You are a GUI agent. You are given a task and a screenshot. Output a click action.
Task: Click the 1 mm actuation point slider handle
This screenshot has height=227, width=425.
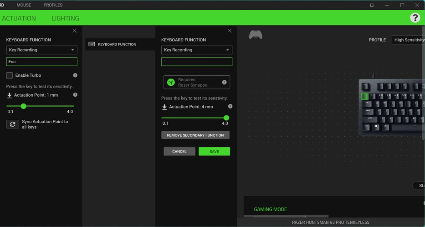[x=24, y=106]
